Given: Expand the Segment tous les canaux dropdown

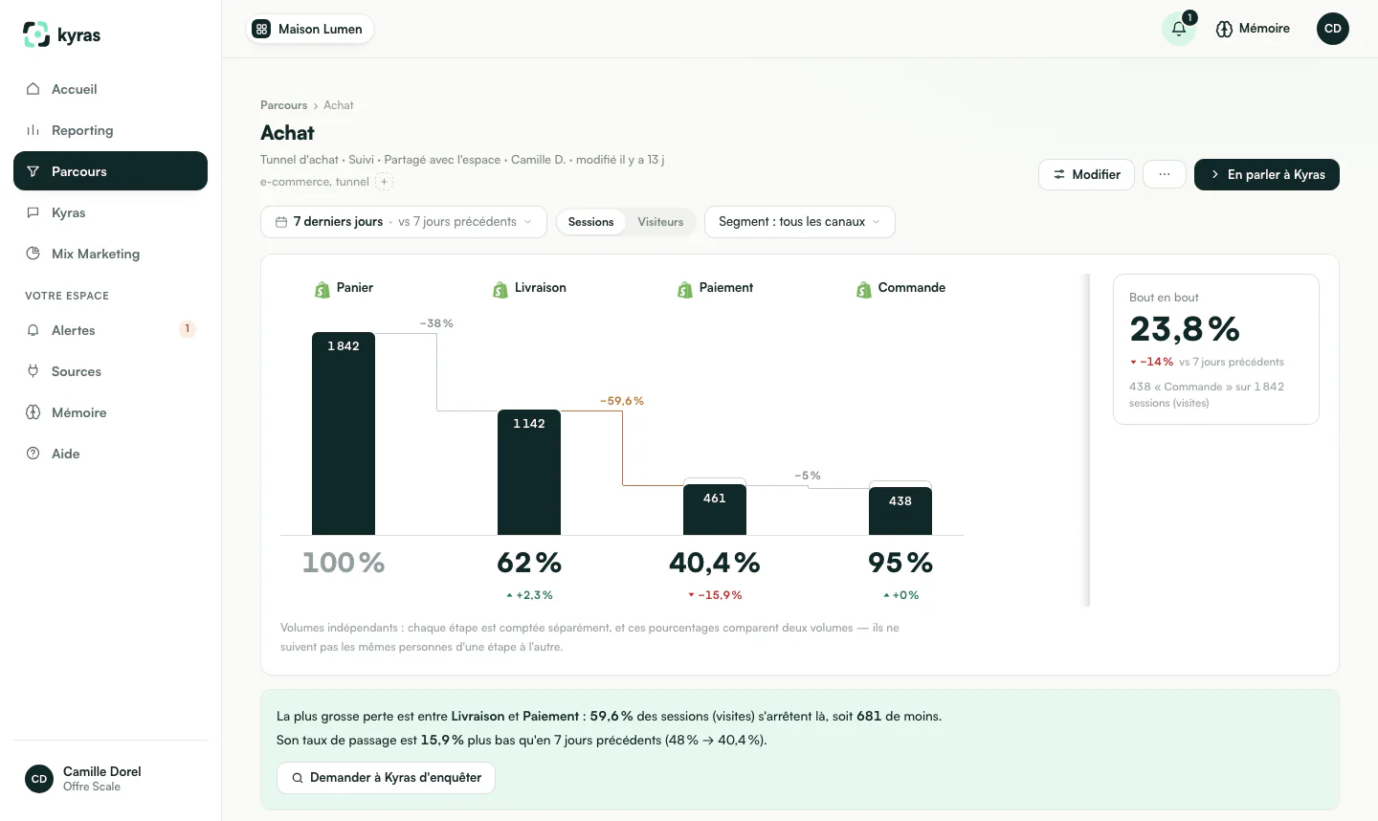Looking at the screenshot, I should 800,222.
